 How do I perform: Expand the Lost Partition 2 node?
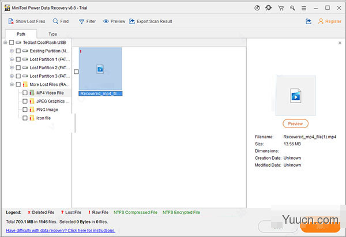pyautogui.click(x=12, y=68)
